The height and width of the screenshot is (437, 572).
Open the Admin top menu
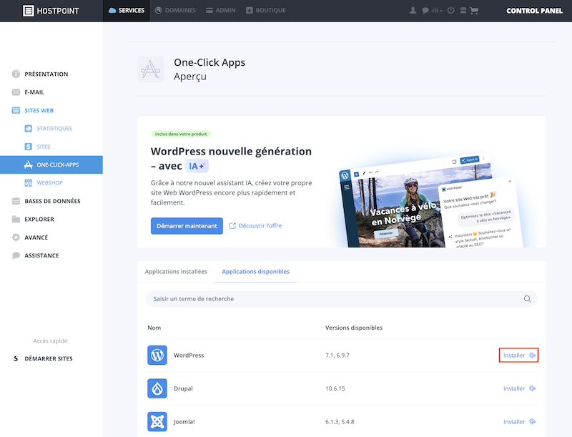coord(220,11)
